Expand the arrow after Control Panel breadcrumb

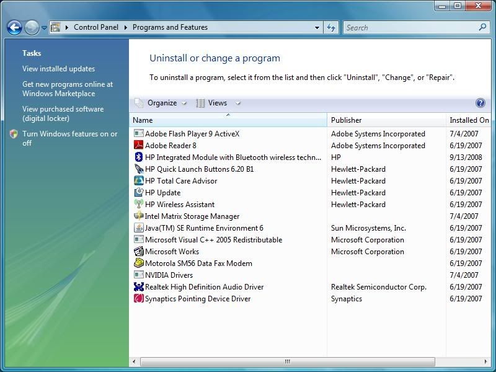coord(126,27)
